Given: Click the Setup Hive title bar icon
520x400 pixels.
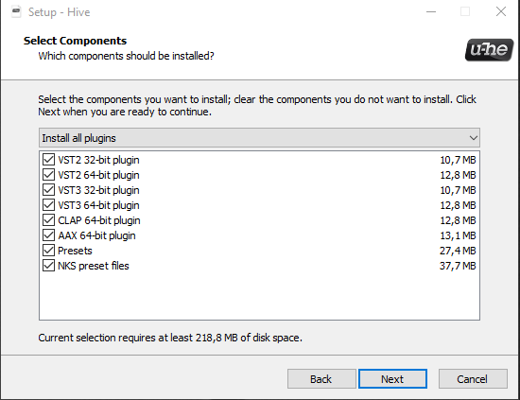Looking at the screenshot, I should (16, 12).
